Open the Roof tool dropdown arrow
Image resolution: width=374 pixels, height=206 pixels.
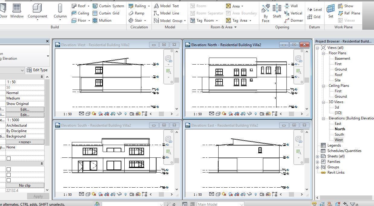pyautogui.click(x=88, y=6)
